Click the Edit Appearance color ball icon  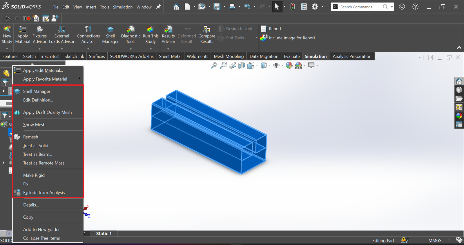tap(289, 65)
